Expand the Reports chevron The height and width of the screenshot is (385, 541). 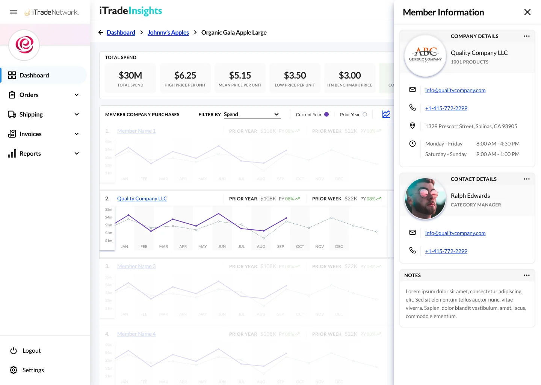[77, 153]
